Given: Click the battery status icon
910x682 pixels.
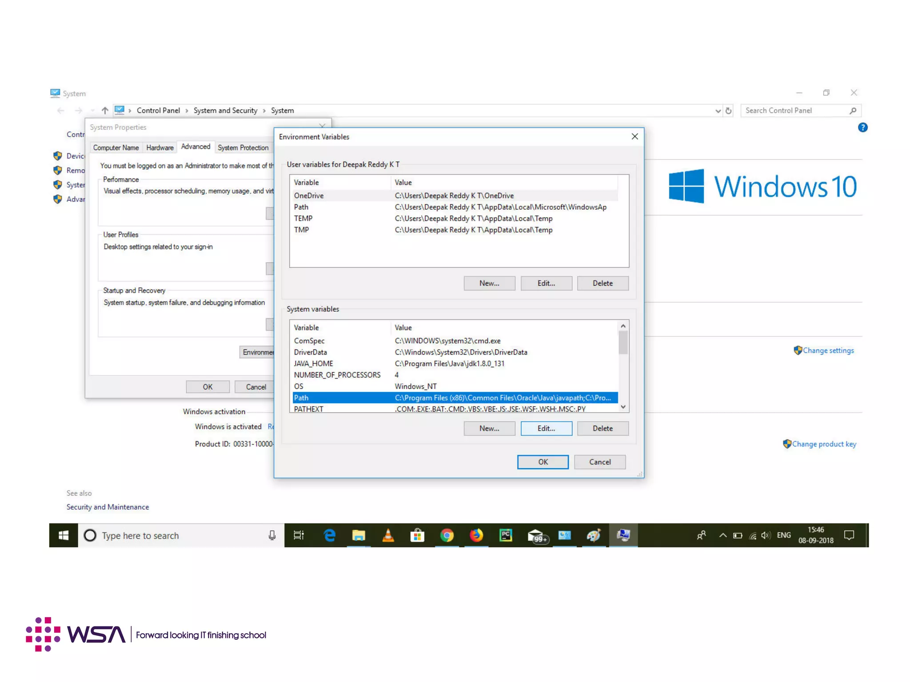Looking at the screenshot, I should pyautogui.click(x=738, y=535).
